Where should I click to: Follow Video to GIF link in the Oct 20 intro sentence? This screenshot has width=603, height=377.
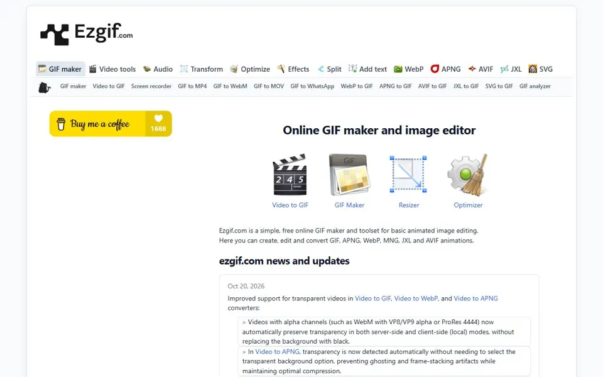pyautogui.click(x=372, y=298)
